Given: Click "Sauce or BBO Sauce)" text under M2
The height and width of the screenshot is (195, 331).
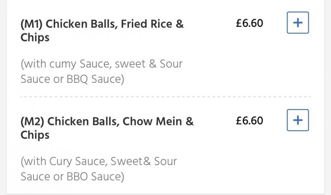Looking at the screenshot, I should (72, 176).
